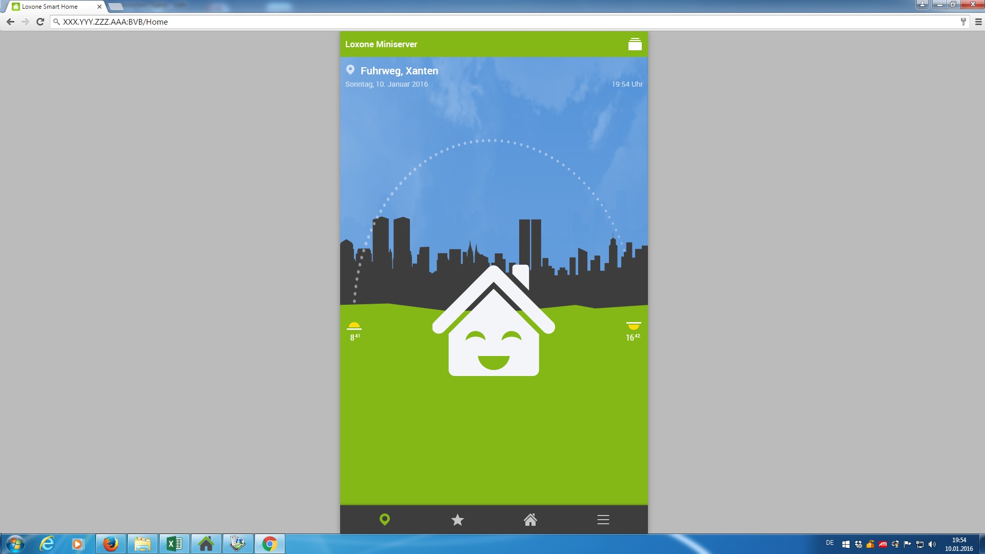Go back in browser history
This screenshot has width=985, height=554.
pos(10,22)
